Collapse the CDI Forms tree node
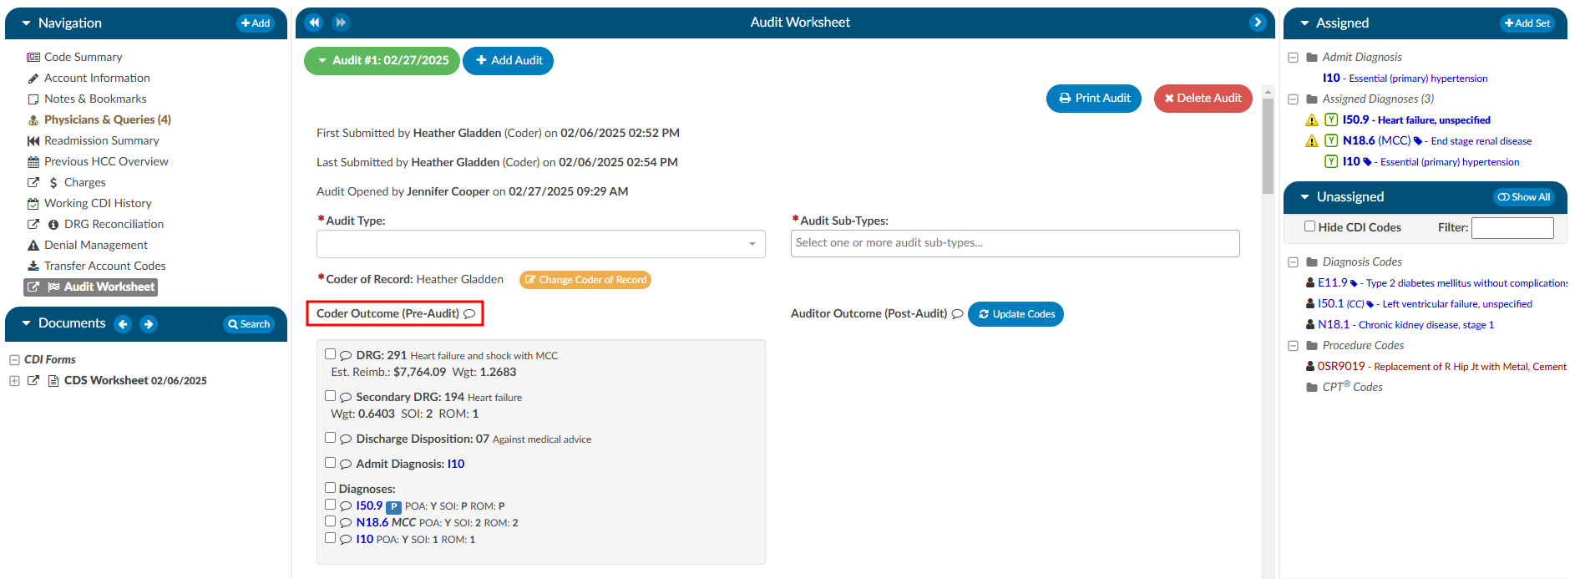The image size is (1585, 579). point(14,360)
